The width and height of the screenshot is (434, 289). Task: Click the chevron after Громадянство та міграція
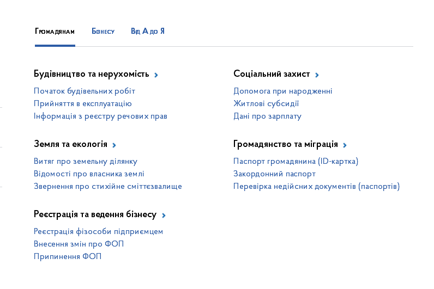pos(345,145)
